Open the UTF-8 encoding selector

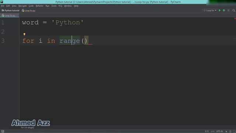coord(220,132)
